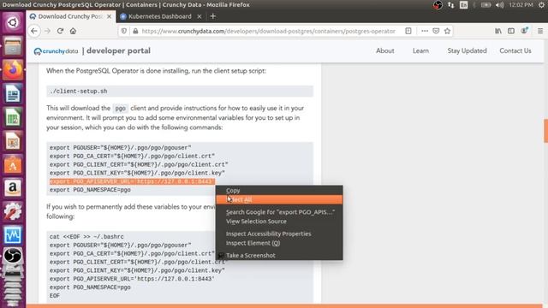Click the cat <<EOF >> ~/.bashrc line
The image size is (548, 308).
(86, 237)
